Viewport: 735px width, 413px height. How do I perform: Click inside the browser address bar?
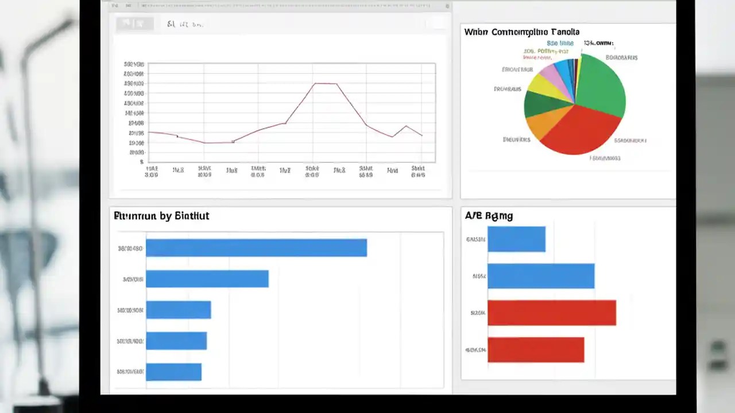pyautogui.click(x=287, y=6)
